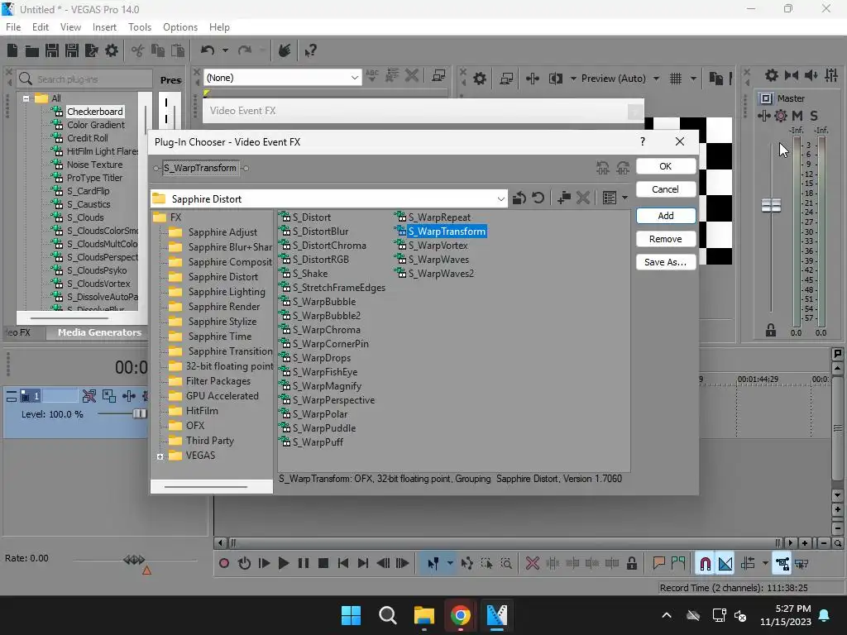Click OK in Plug-In Chooser dialog
Viewport: 847px width, 635px height.
coord(666,166)
